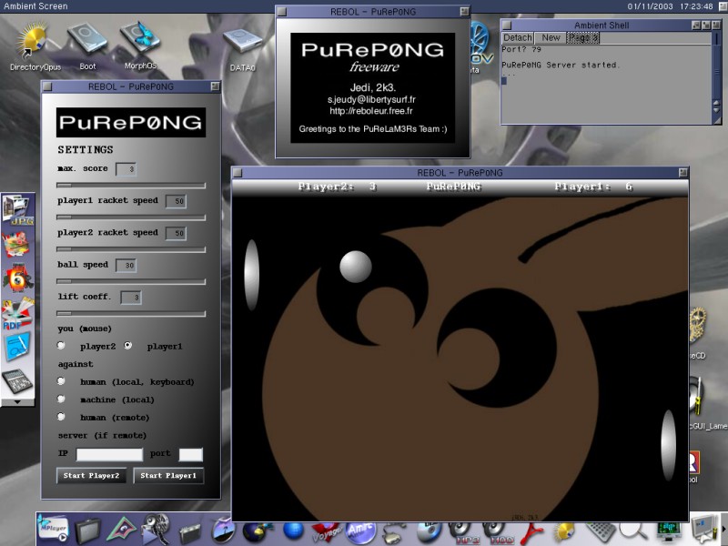Click the New tab in Ambient Shell
This screenshot has width=728, height=546.
[551, 37]
